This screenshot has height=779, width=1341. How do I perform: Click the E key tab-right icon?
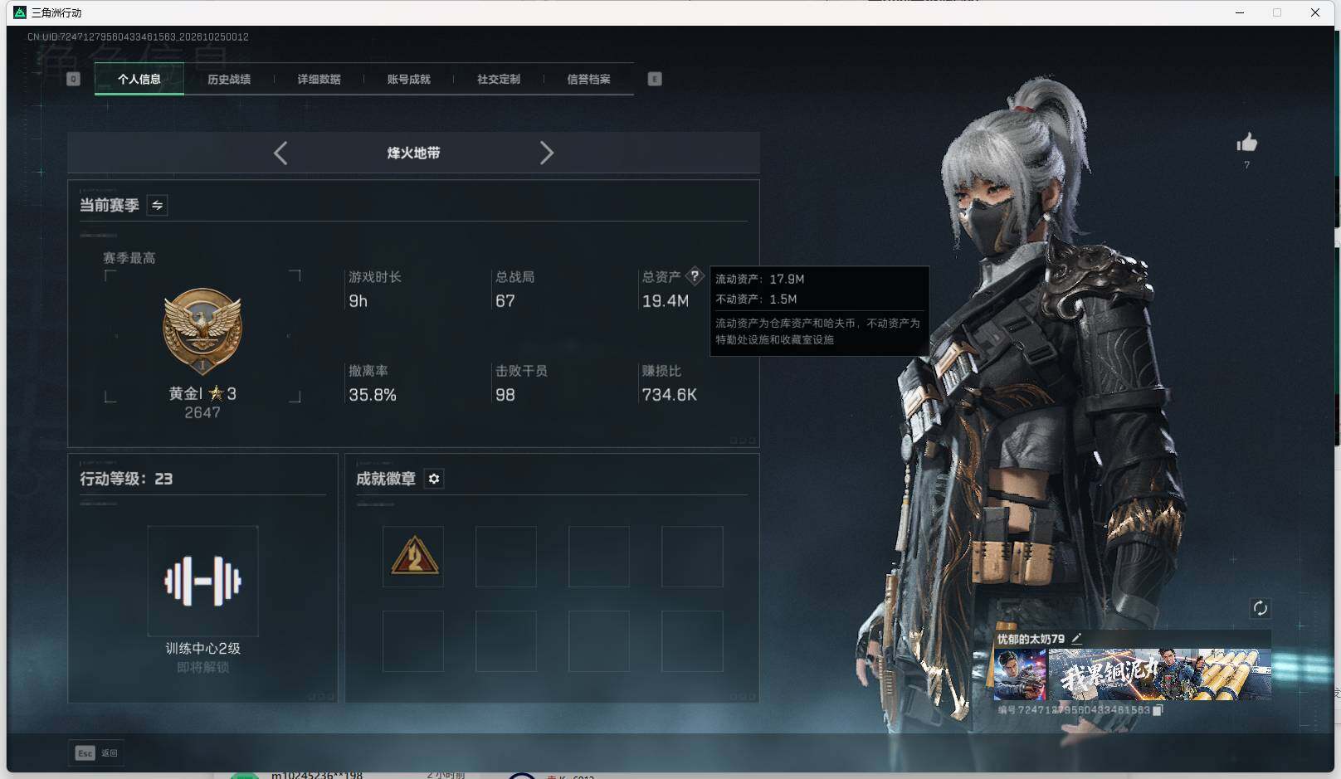point(655,79)
